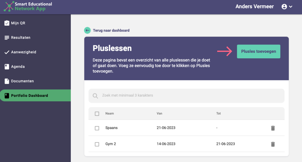
Task: Open the Agenda menu item
Action: 35,67
